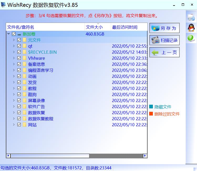Click the folder icon beside 教程
The height and width of the screenshot is (171, 197).
click(x=25, y=88)
